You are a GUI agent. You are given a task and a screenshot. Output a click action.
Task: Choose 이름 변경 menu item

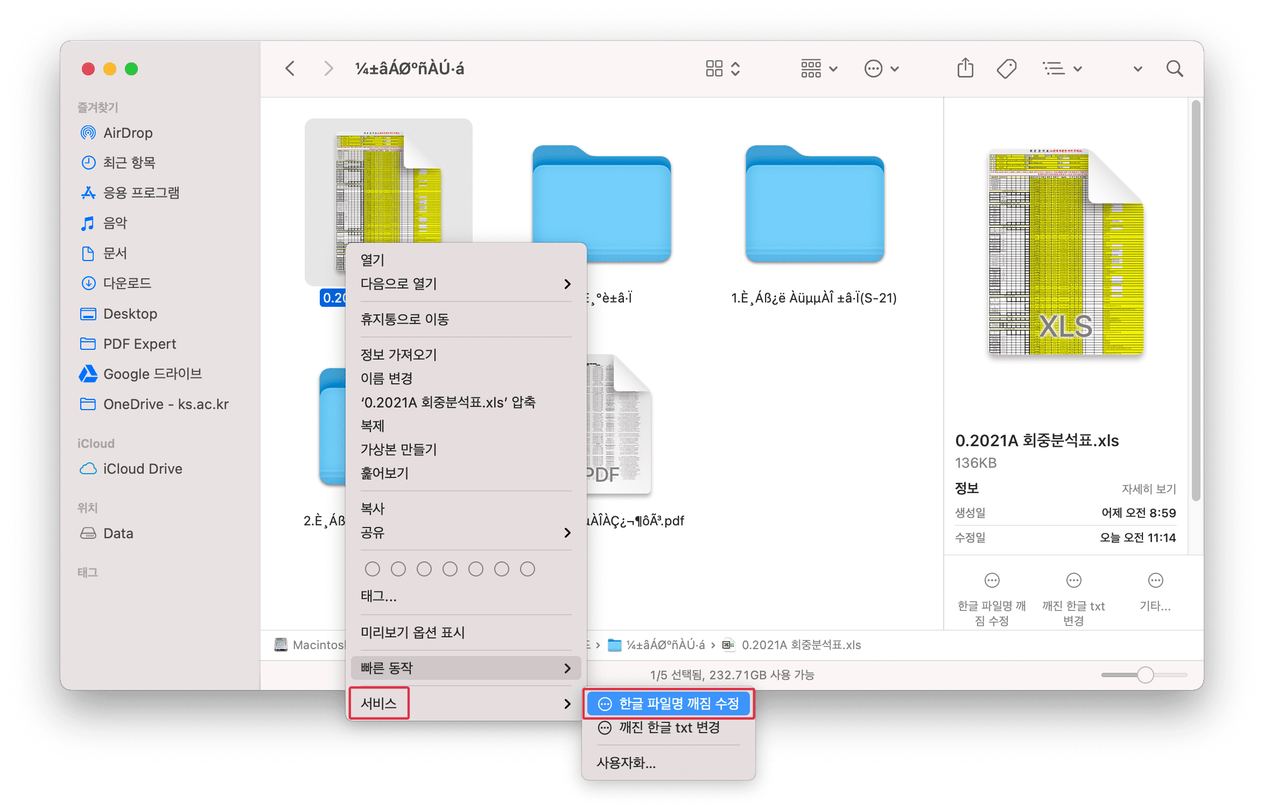click(x=466, y=378)
